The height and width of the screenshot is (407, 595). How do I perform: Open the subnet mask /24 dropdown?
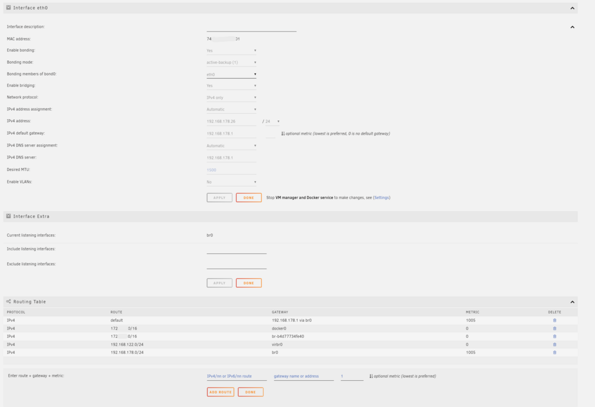[x=273, y=121]
